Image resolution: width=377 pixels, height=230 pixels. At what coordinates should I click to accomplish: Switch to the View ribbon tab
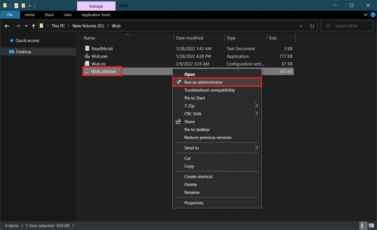point(67,15)
